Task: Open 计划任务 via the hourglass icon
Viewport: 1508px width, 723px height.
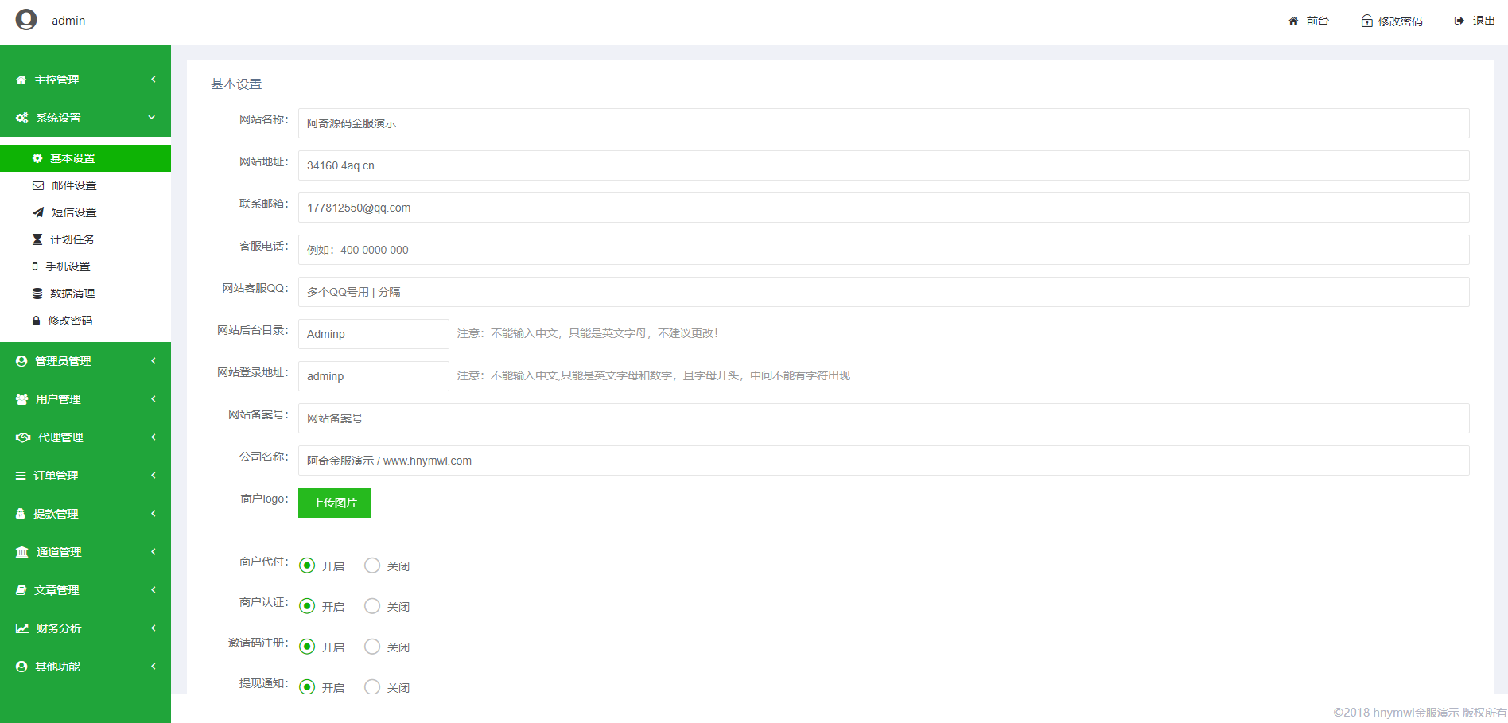Action: pyautogui.click(x=37, y=239)
